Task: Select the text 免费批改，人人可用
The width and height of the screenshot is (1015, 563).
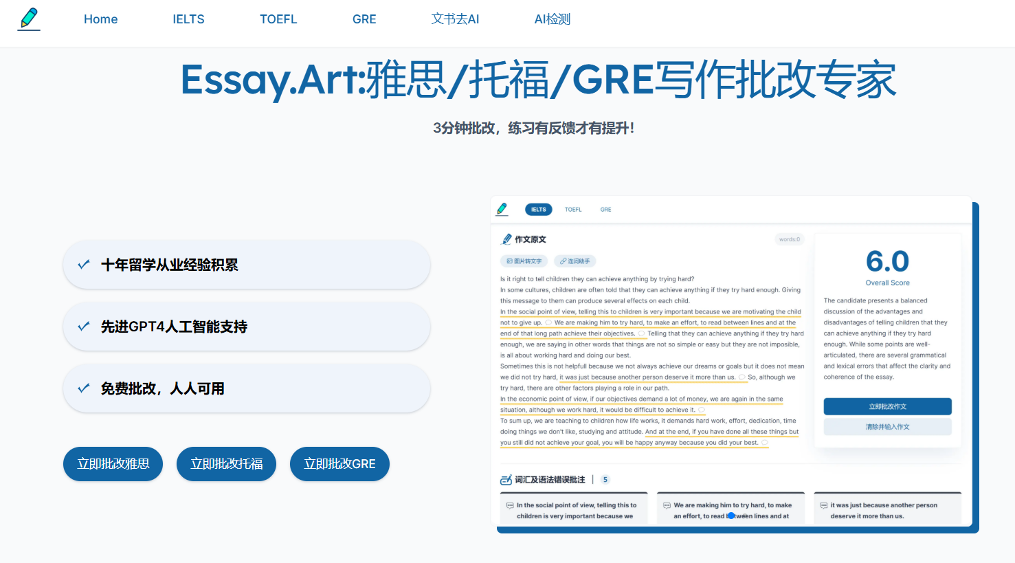Action: (x=163, y=388)
